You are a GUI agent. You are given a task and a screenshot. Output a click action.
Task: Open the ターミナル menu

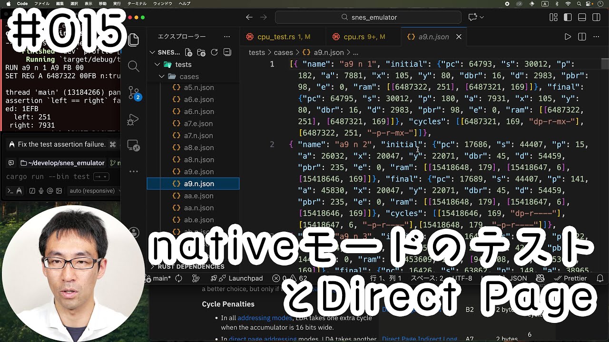138,3
